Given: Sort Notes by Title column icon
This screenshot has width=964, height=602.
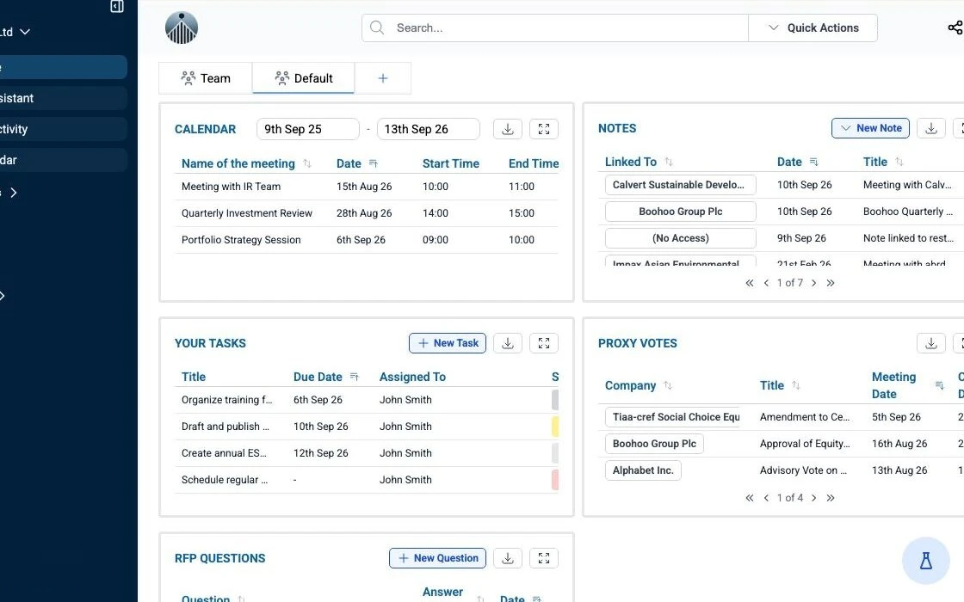Looking at the screenshot, I should (x=899, y=162).
